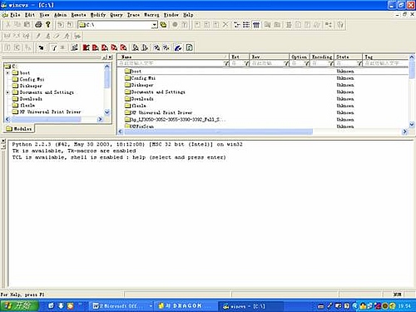The image size is (416, 312).
Task: Click the pin button on the tree panel header
Action: 105,57
